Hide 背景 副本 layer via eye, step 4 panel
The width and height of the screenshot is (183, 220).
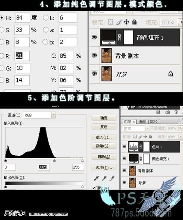94,56
